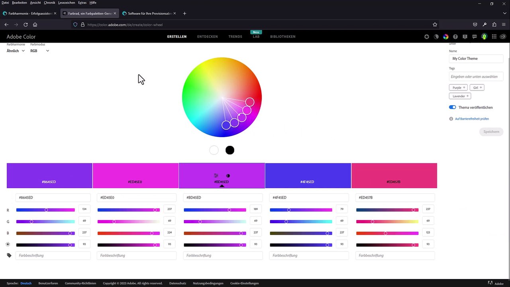
Task: Click the brightness sun icon beside sliders
Action: tap(8, 244)
